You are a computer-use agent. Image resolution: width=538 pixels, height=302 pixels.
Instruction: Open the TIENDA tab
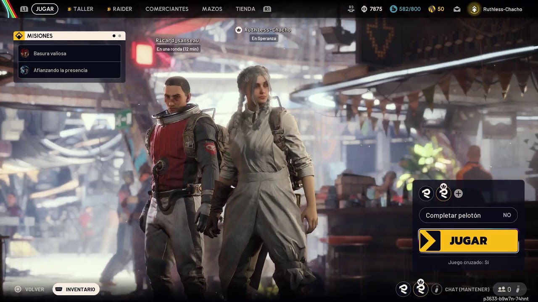click(x=245, y=9)
